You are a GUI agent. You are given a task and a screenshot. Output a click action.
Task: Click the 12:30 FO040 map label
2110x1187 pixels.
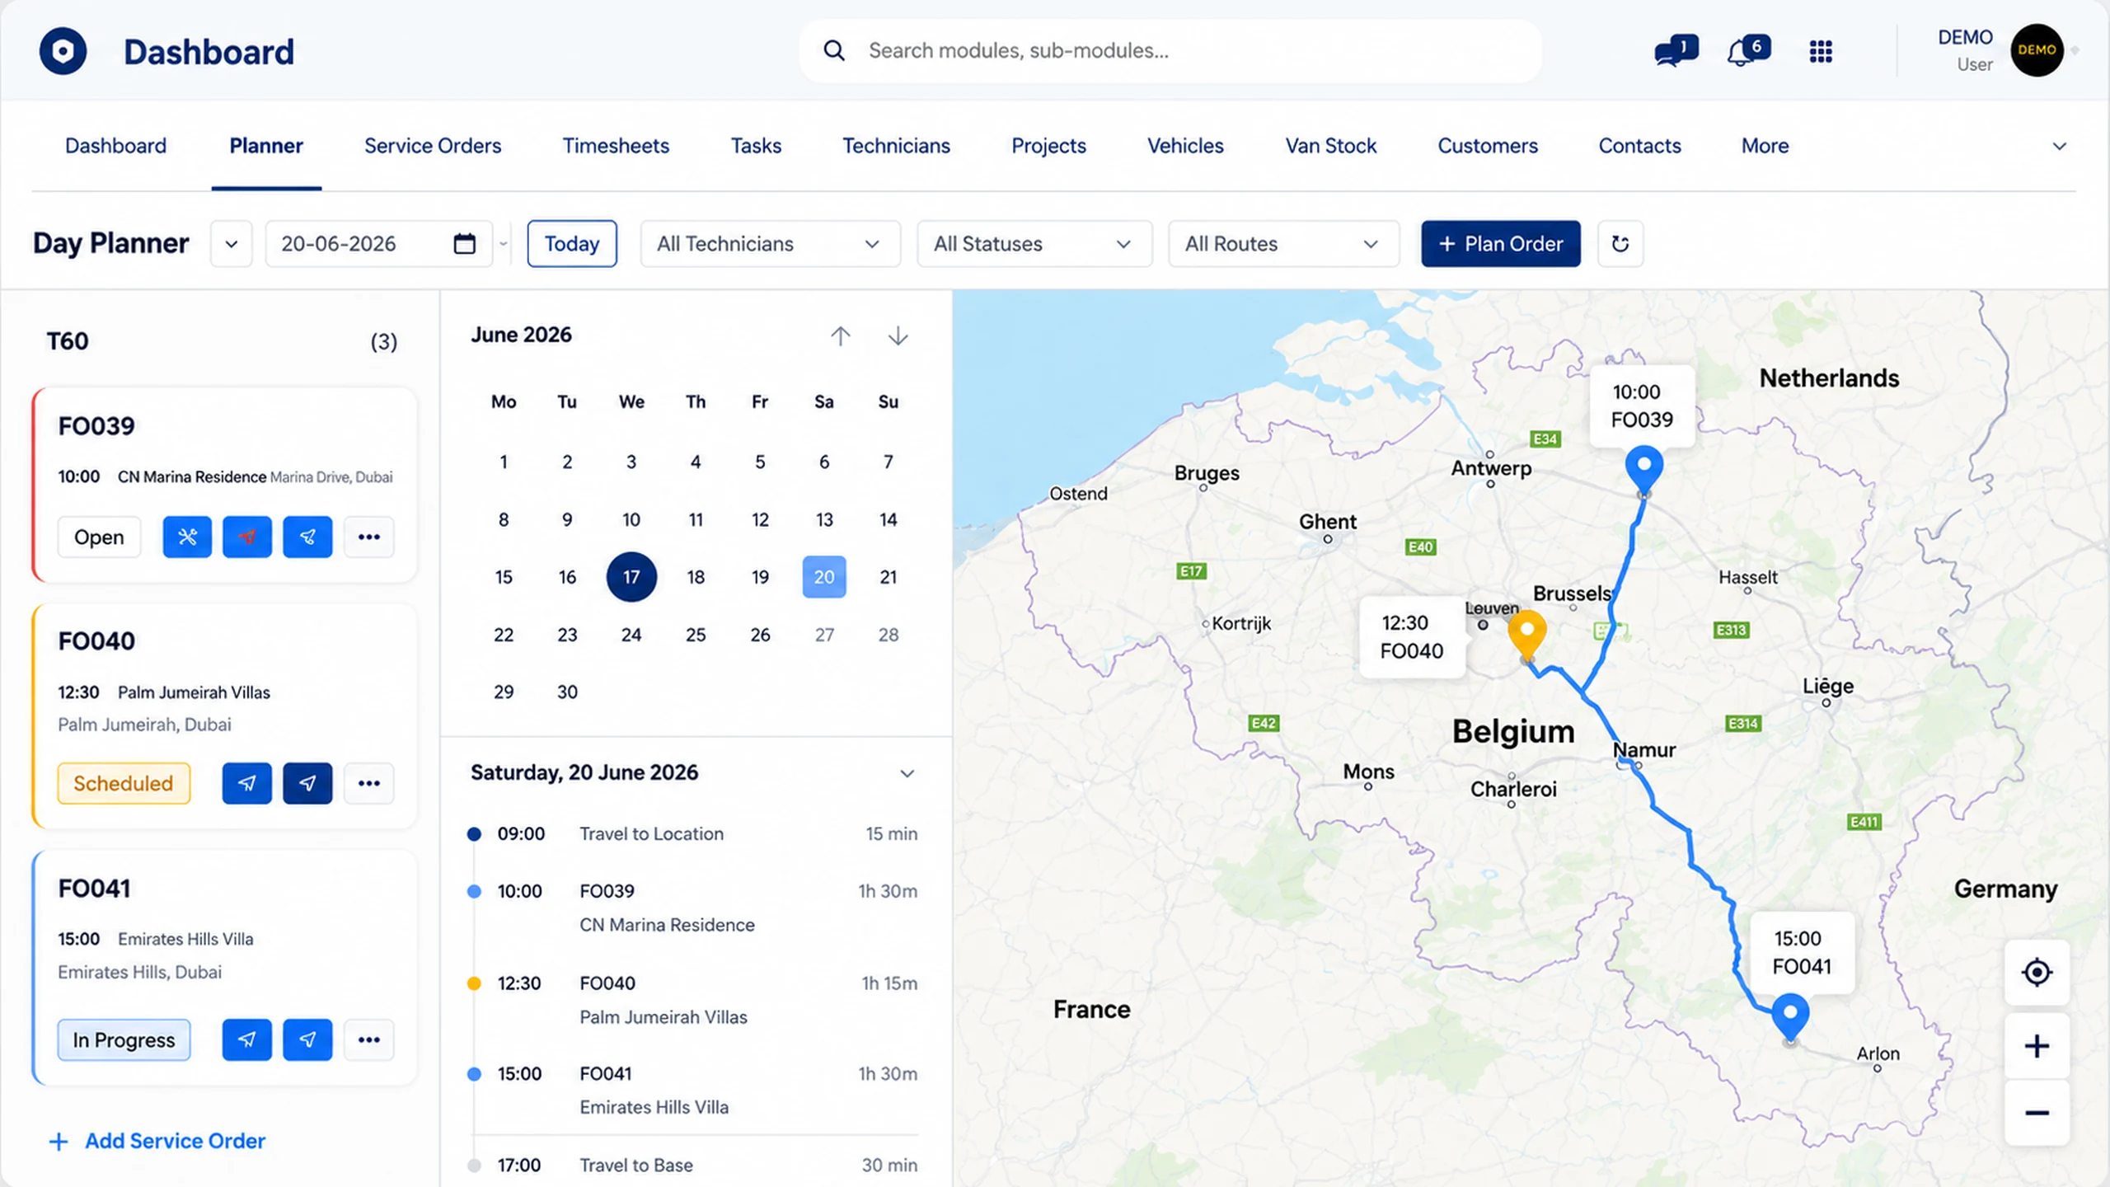(1412, 636)
